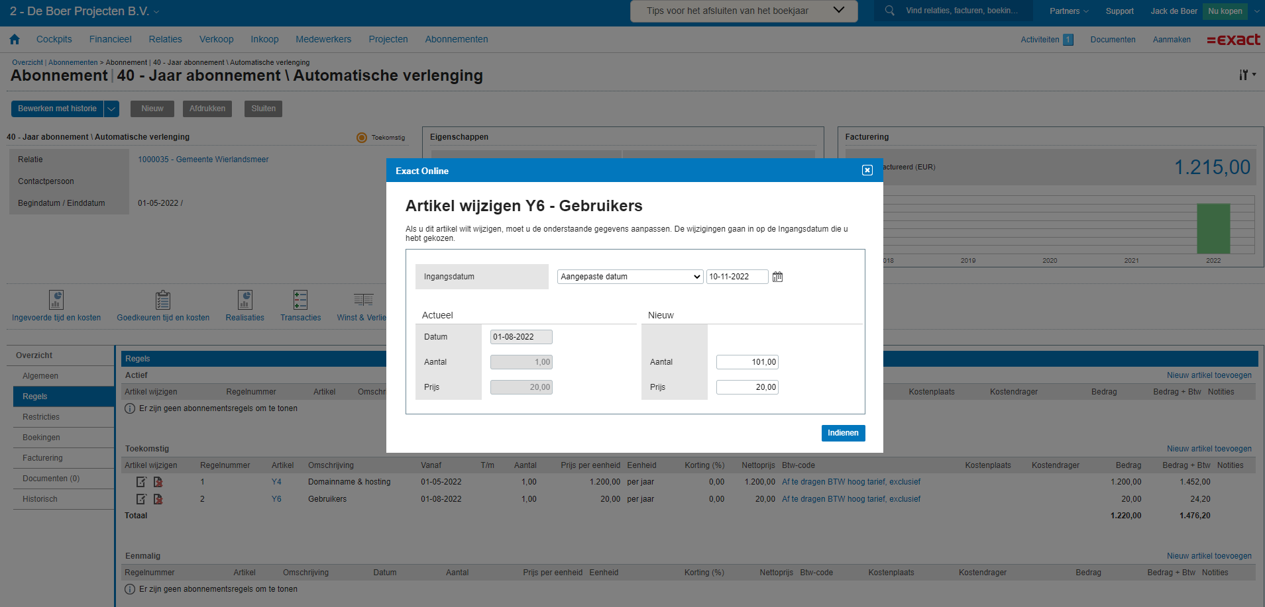Open the Transacties icon
The width and height of the screenshot is (1265, 607).
[300, 300]
